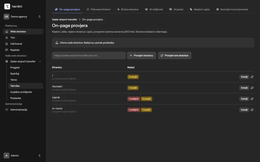Viewport: 260px width, 162px height.
Task: Open Detalji for the / page
Action: pyautogui.click(x=244, y=77)
